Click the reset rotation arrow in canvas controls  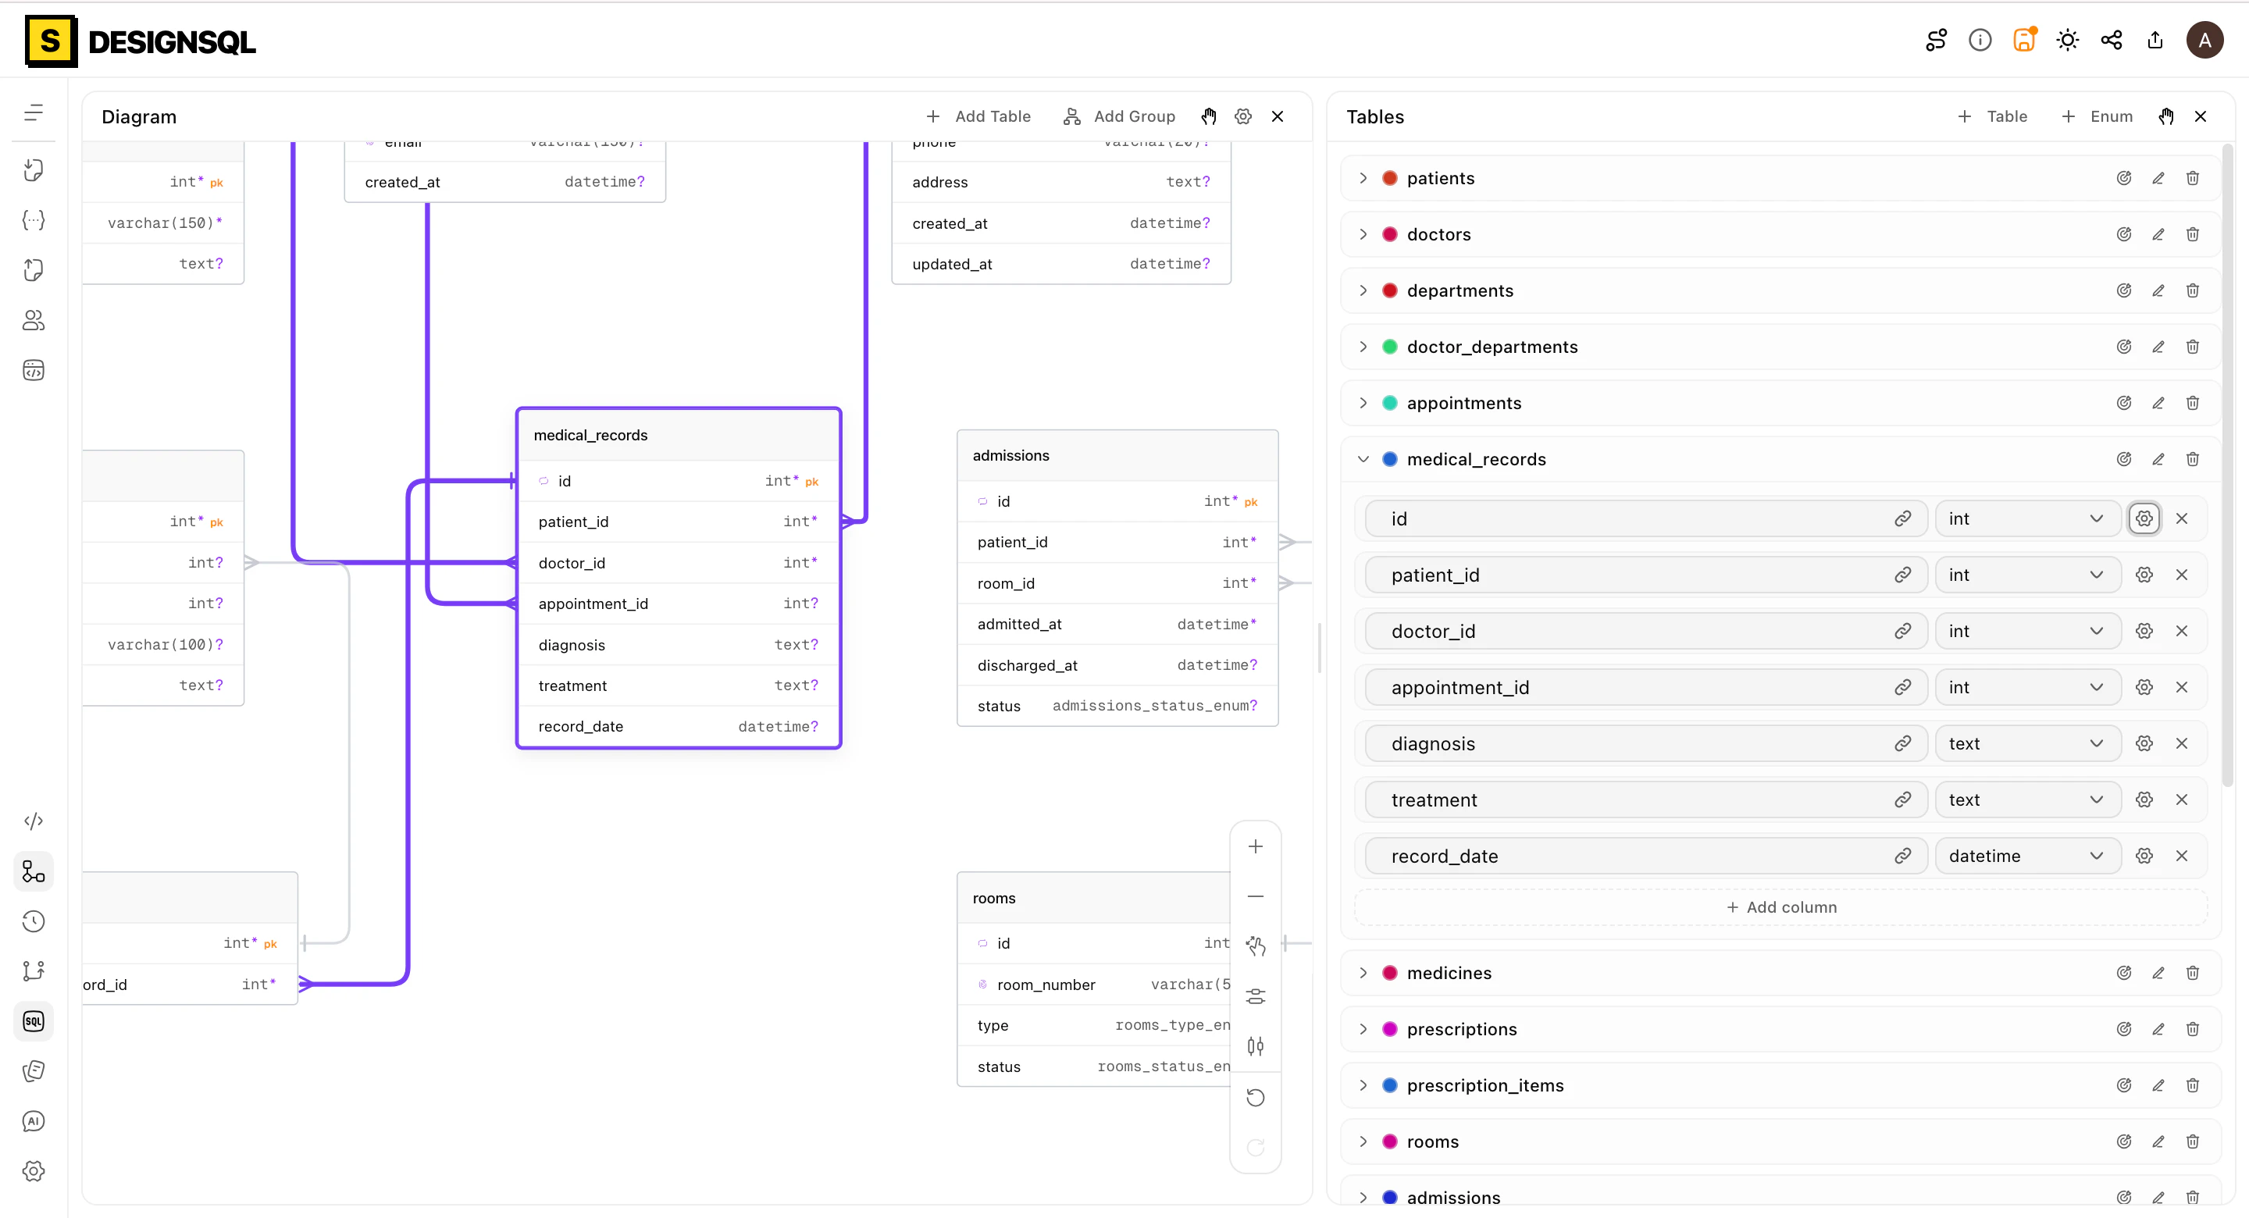click(1256, 1097)
